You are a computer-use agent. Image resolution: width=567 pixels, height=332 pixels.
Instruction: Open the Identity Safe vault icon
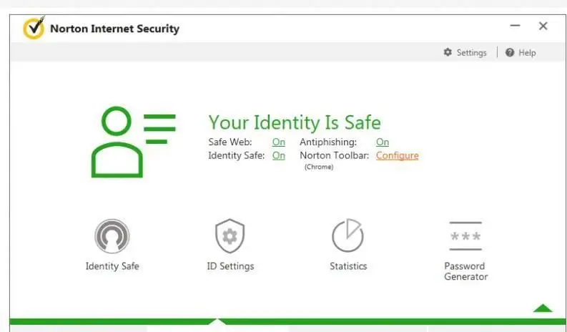click(x=112, y=236)
